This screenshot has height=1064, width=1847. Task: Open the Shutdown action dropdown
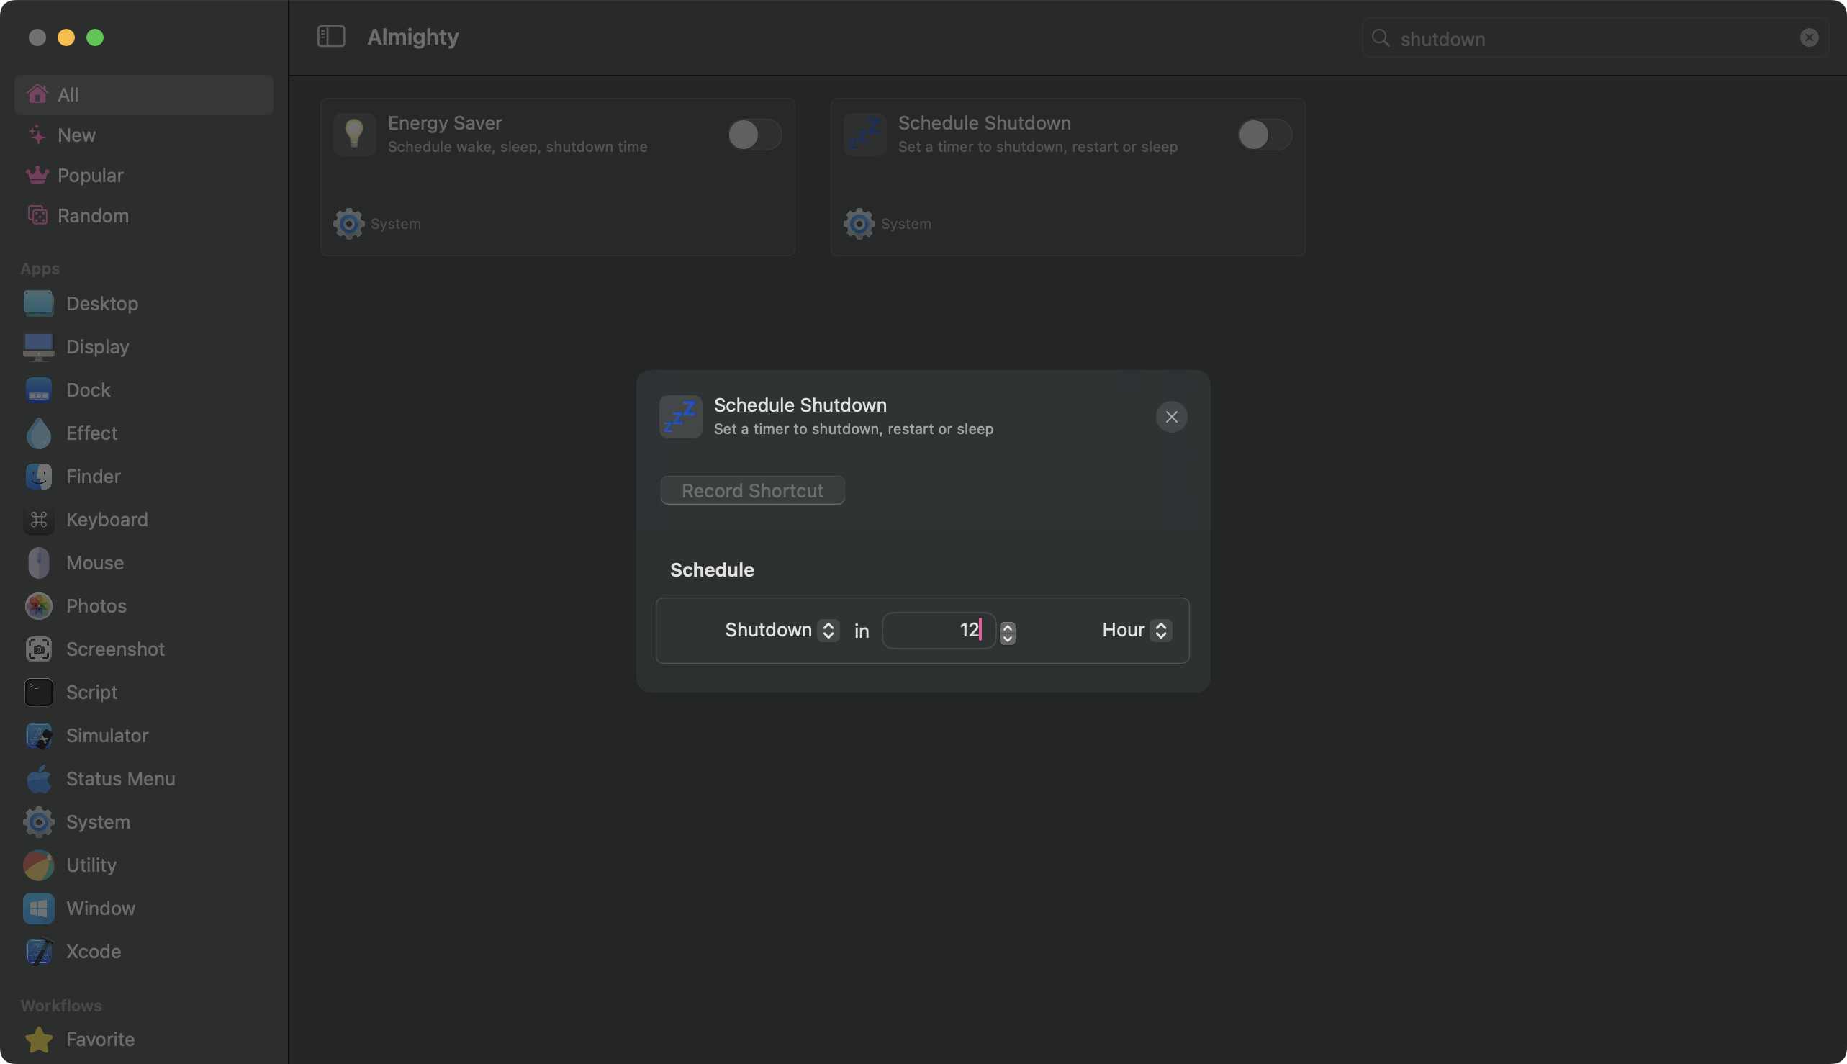[781, 630]
